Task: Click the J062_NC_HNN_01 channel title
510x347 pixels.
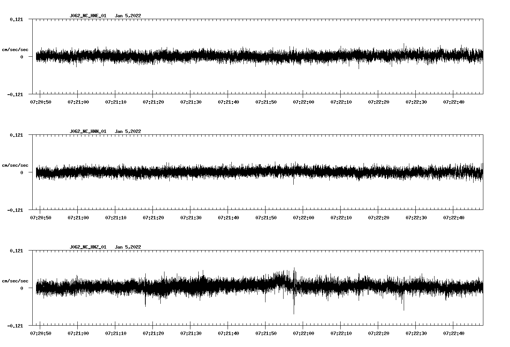Action: coord(88,131)
